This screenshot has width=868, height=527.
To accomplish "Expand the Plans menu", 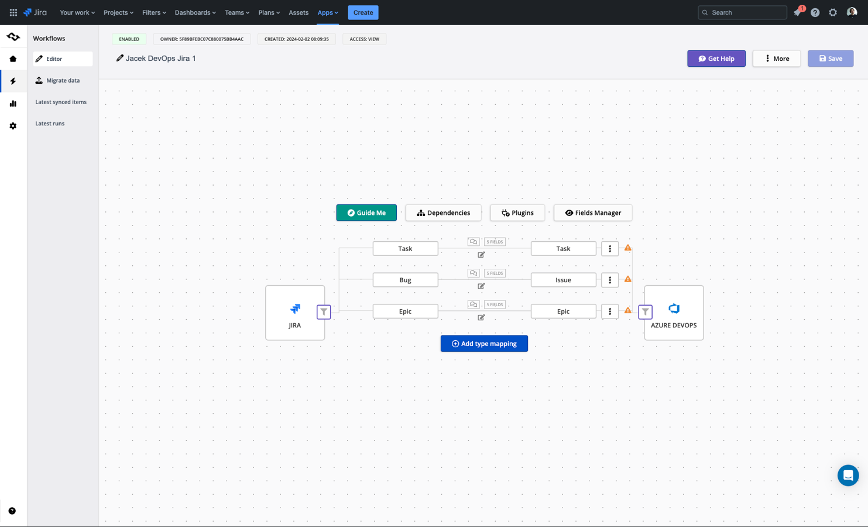I will click(x=269, y=12).
